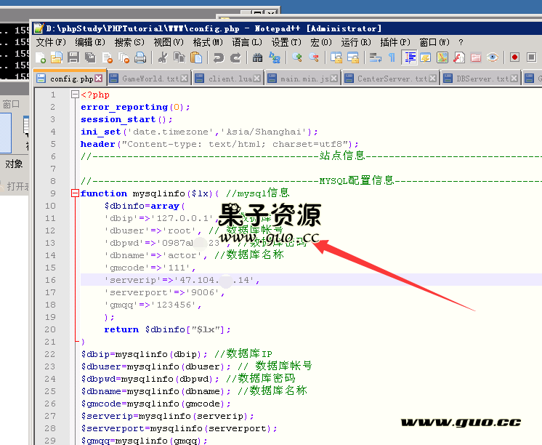Click the Save All toolbar icon
The image size is (542, 445).
[x=90, y=57]
